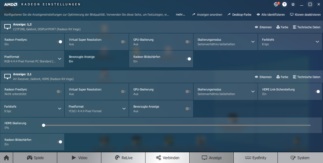This screenshot has width=323, height=163.
Task: Click the mehr... link
Action: (180, 14)
